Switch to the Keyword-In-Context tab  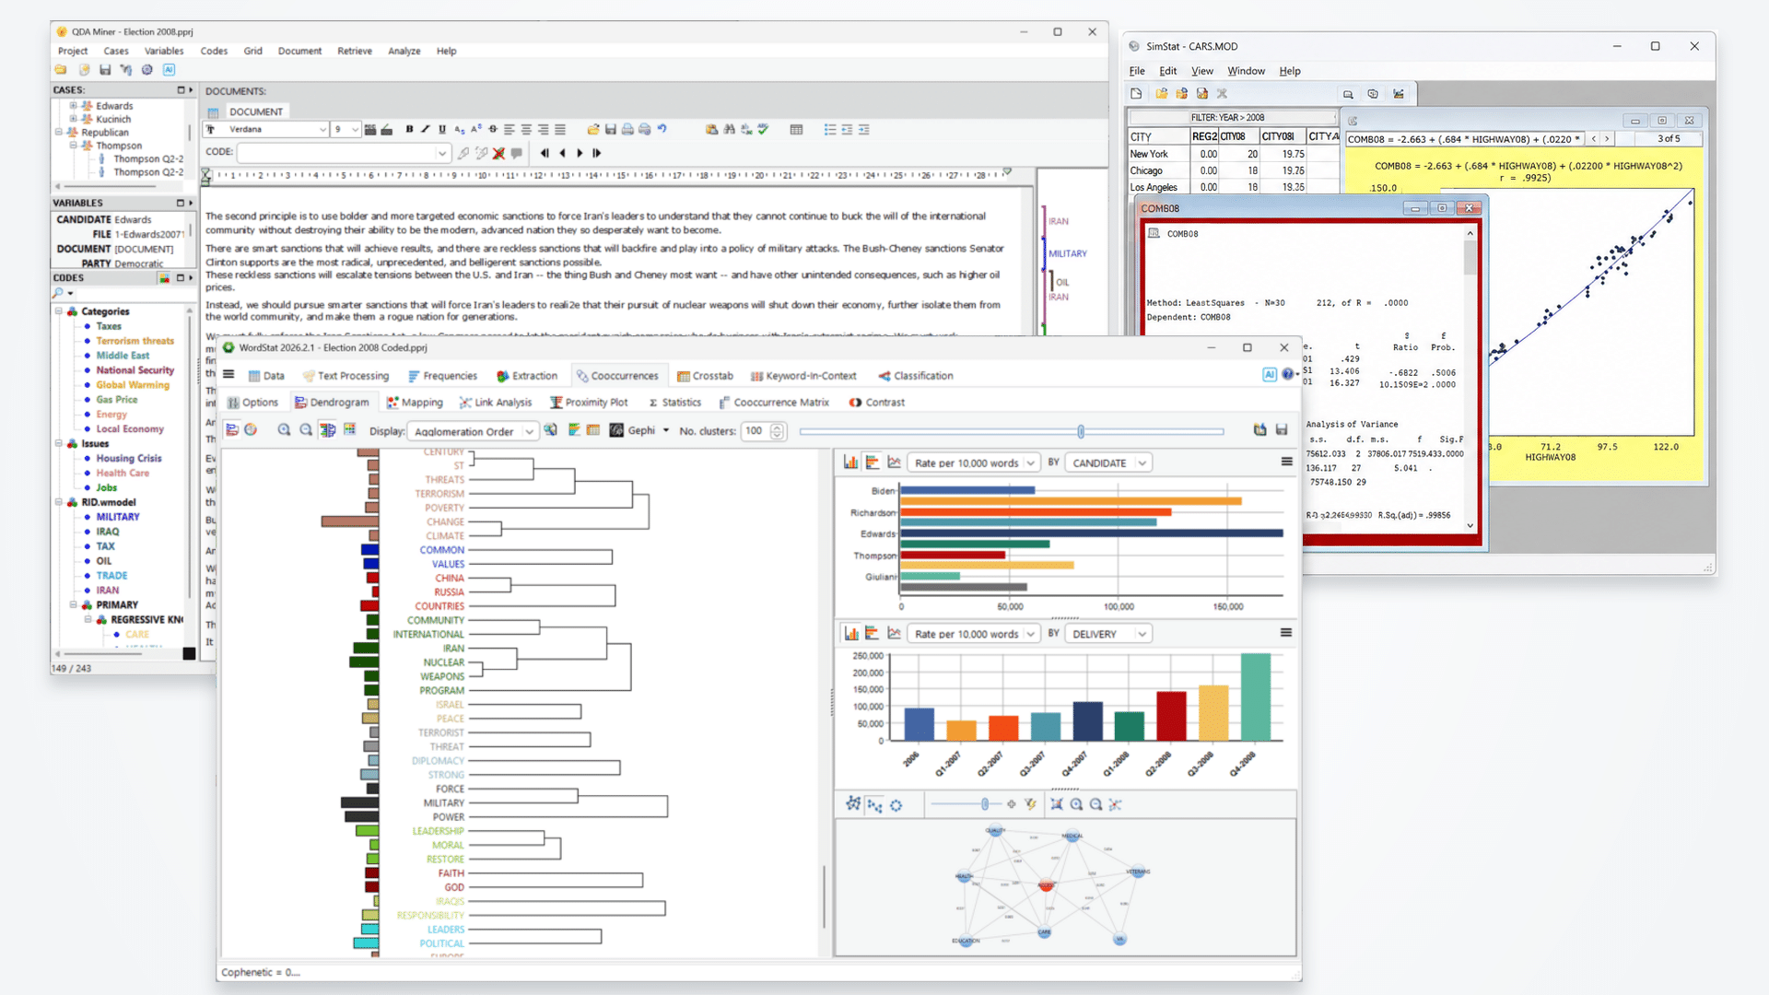(x=803, y=376)
